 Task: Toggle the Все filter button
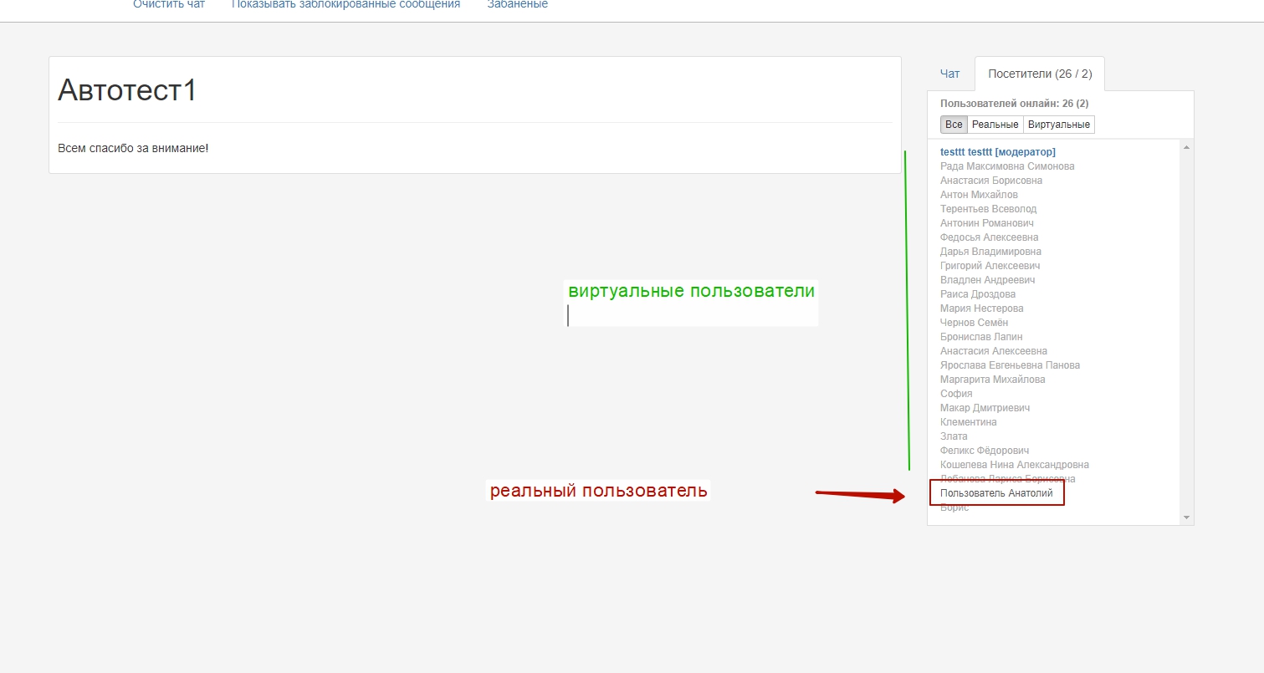(954, 125)
